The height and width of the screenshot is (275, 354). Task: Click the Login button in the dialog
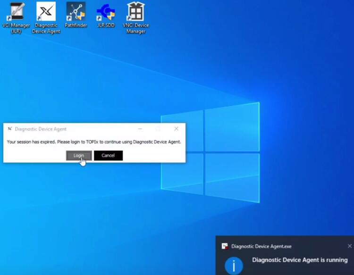[x=79, y=156]
